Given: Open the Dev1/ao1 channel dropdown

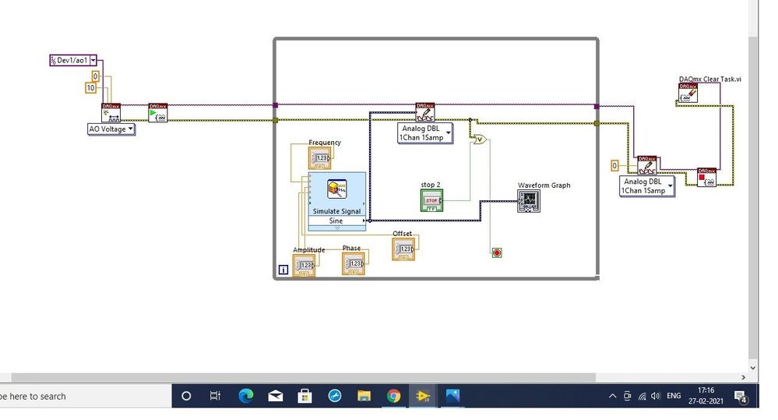Looking at the screenshot, I should pos(93,60).
